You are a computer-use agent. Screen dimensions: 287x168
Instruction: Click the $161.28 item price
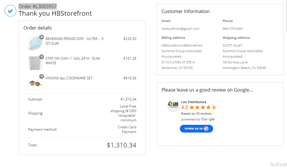coord(130,58)
